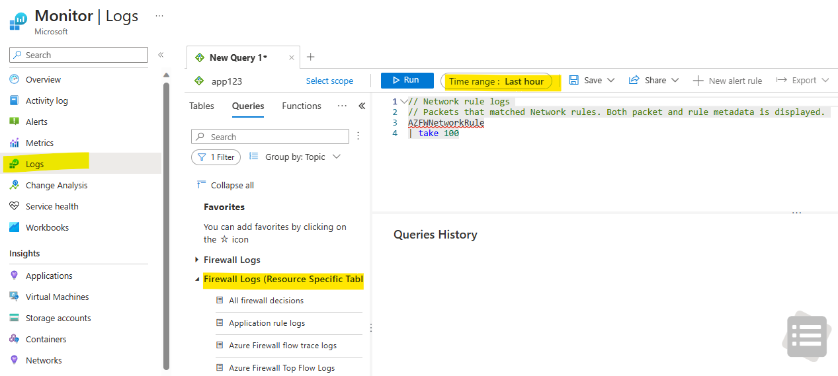
Task: Collapse the left navigation menu
Action: click(x=161, y=55)
